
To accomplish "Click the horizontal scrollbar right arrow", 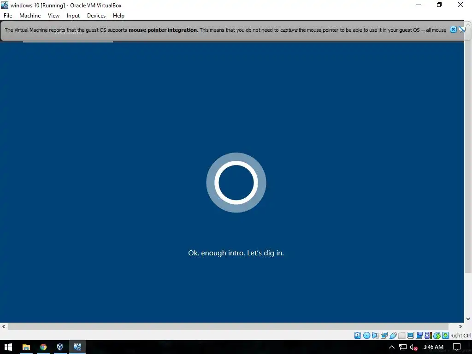I will [460, 327].
